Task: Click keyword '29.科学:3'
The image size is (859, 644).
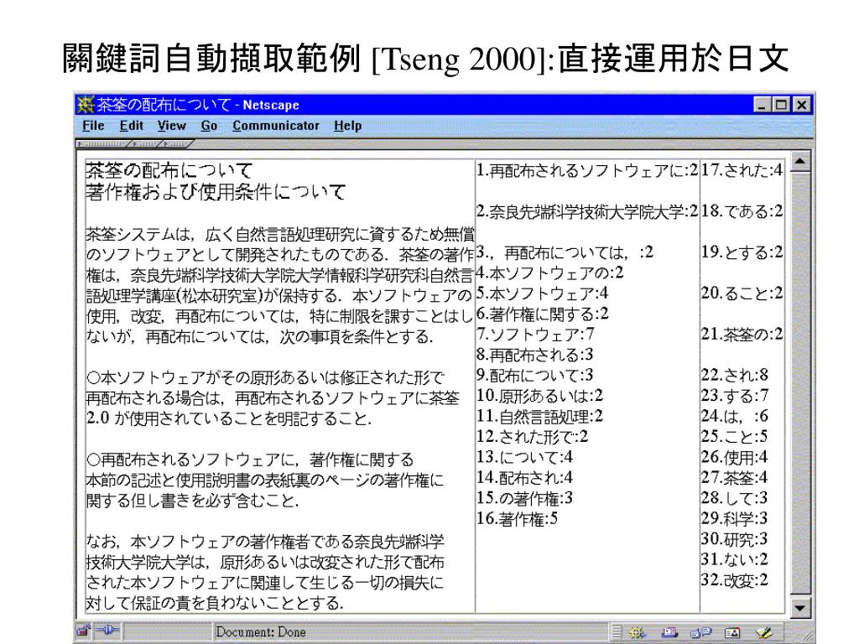Action: click(x=735, y=518)
